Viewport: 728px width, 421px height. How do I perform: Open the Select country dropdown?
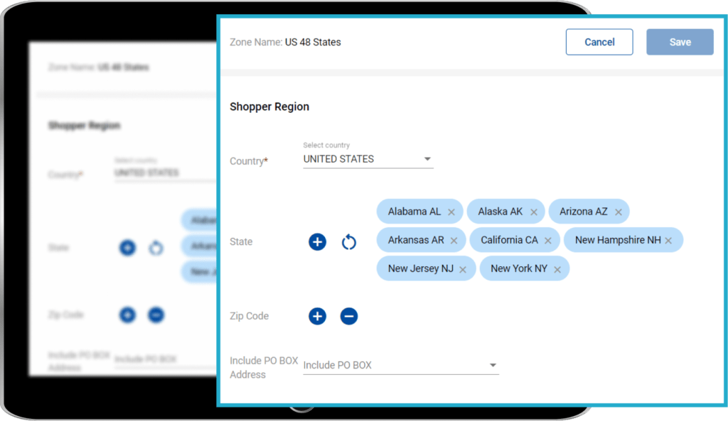(x=368, y=159)
